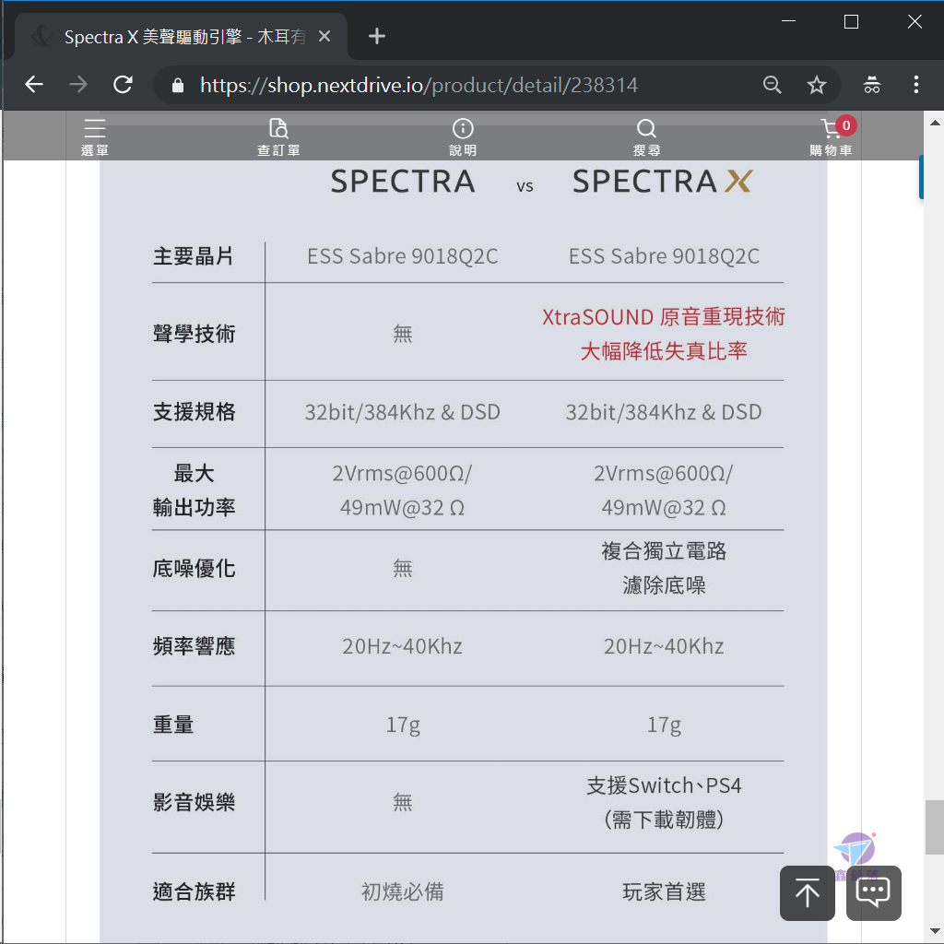The image size is (944, 944).
Task: Open the chat message bubble button
Action: (x=873, y=892)
